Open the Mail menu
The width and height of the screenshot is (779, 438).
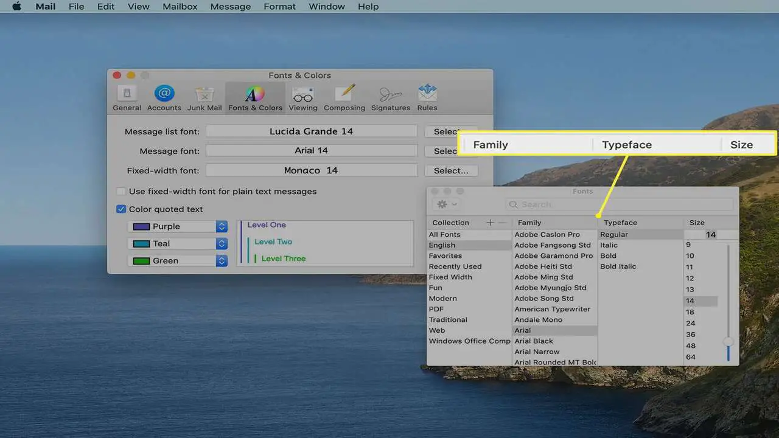pyautogui.click(x=45, y=6)
